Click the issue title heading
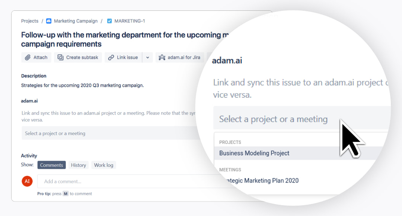This screenshot has width=402, height=216. point(125,39)
